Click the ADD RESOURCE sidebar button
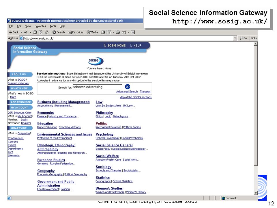 click(20, 102)
